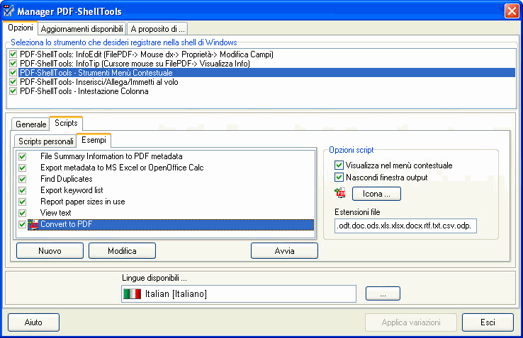Open the Scripts personali tab
This screenshot has width=523, height=338.
click(x=45, y=141)
